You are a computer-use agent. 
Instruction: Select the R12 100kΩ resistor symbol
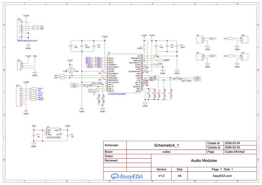pyautogui.click(x=144, y=47)
